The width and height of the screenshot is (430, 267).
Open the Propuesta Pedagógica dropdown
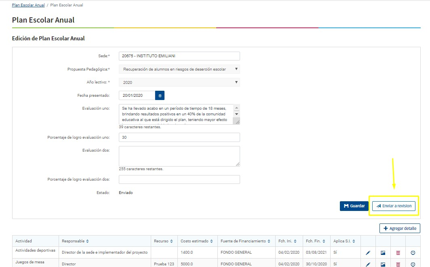[x=179, y=69]
